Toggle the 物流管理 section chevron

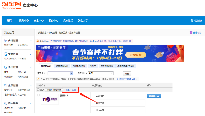click(x=31, y=68)
